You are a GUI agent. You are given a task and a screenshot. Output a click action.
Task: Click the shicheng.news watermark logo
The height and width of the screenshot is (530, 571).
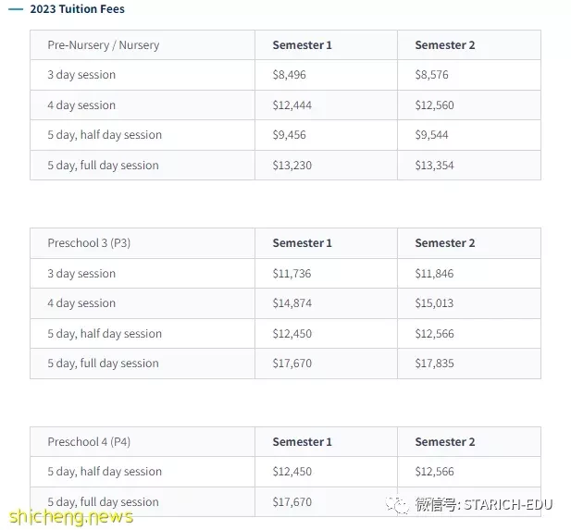click(71, 517)
